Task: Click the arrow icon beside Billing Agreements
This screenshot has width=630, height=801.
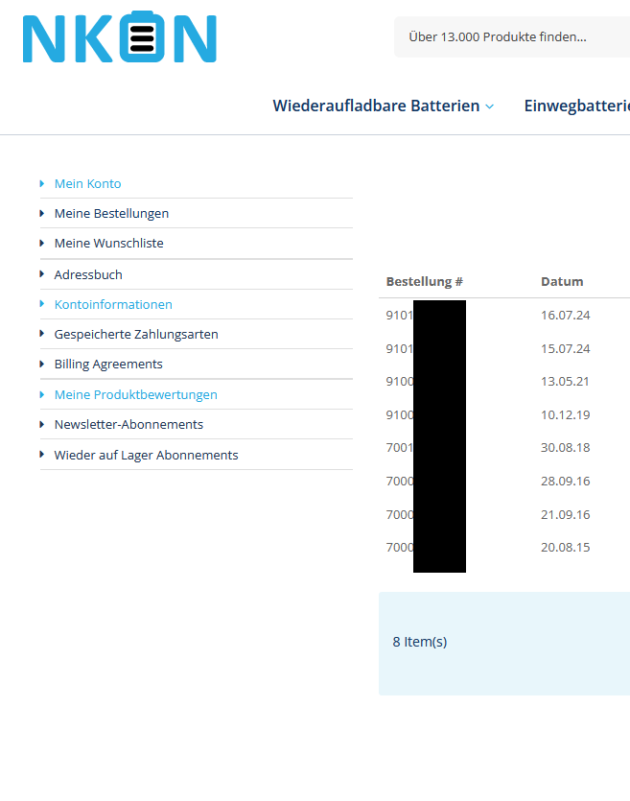Action: (x=42, y=365)
